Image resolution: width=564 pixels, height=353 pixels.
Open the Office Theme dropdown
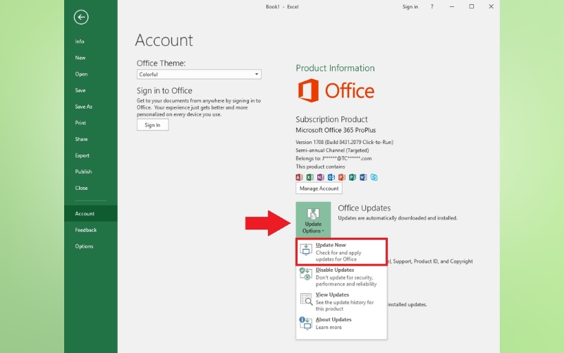click(199, 74)
